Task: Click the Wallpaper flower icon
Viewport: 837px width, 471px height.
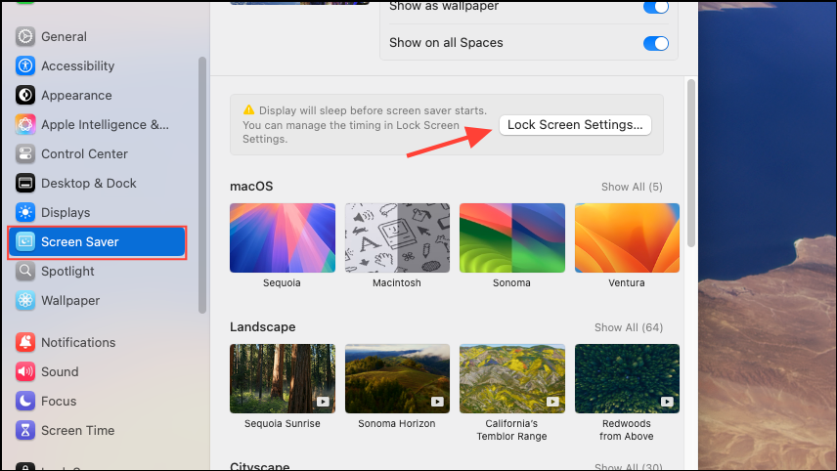Action: point(25,300)
